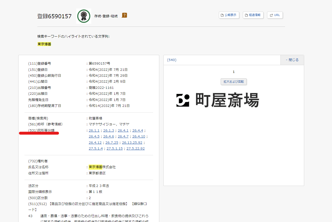Open the 経過情報 progress information button

[253, 15]
